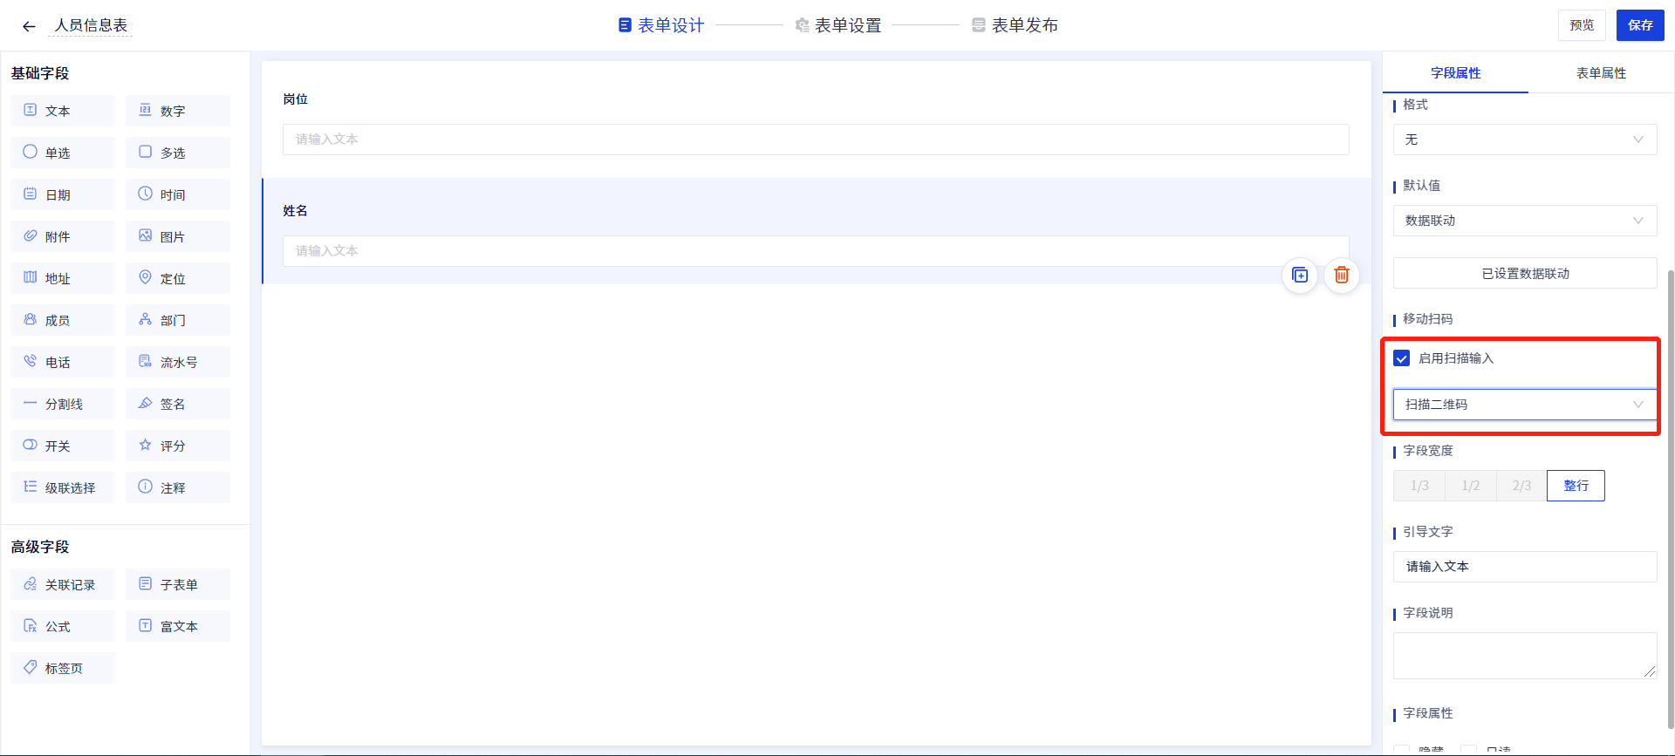Open the 扫描二维码 scan type dropdown
Image resolution: width=1675 pixels, height=756 pixels.
click(1524, 405)
